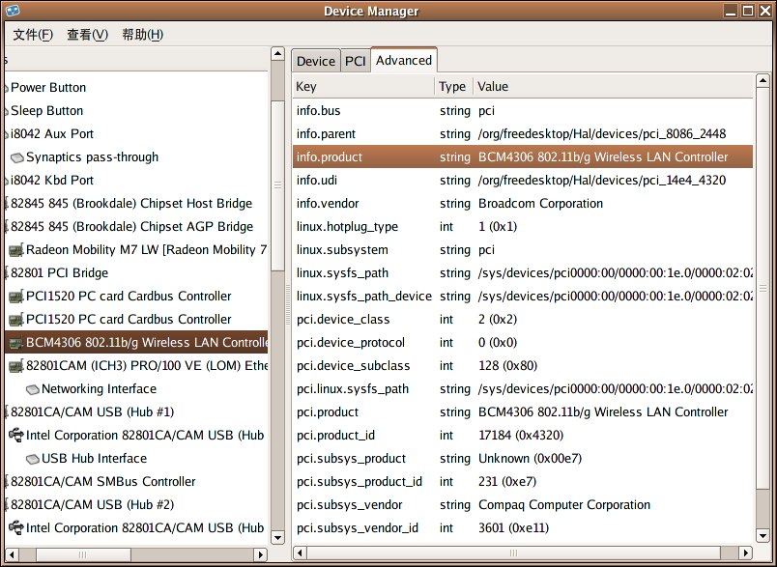Sort by the Key column header

[363, 87]
